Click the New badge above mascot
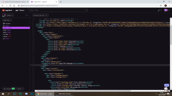172x96 pixels. point(167,85)
